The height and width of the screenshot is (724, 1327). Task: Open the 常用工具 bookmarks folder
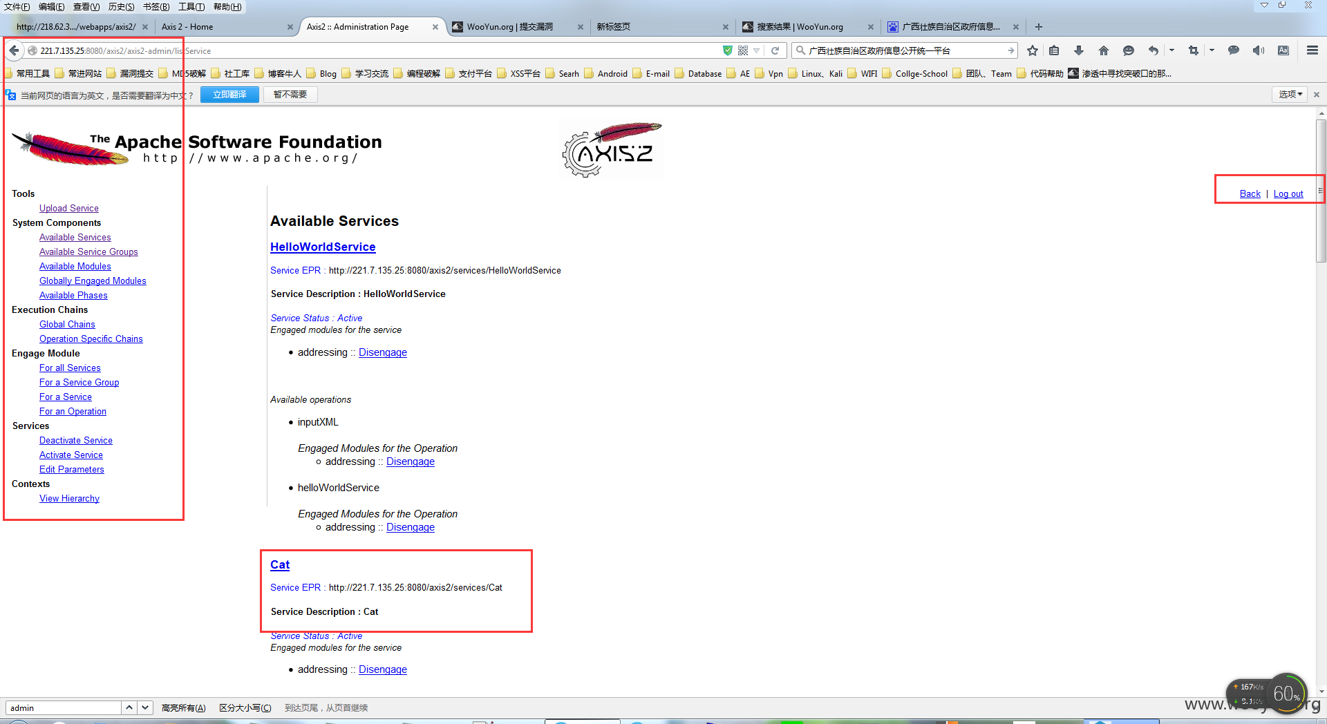28,73
